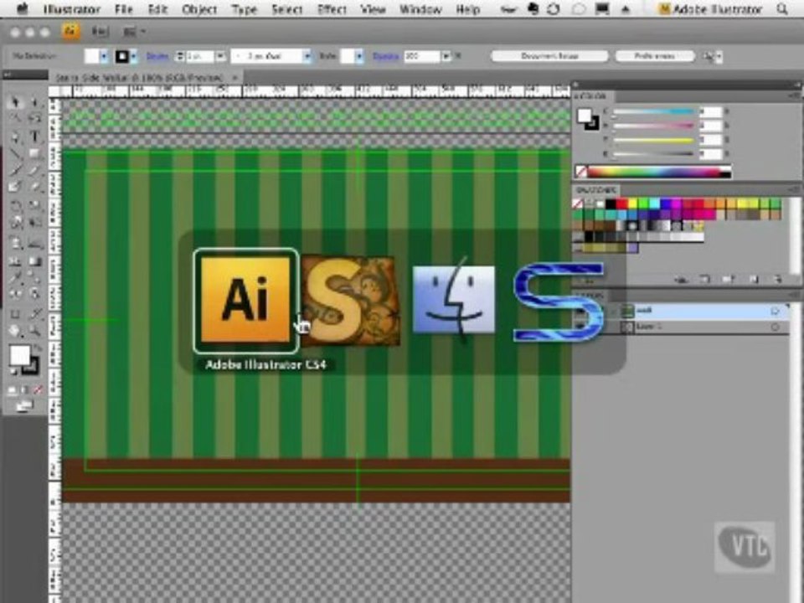Open the fill color dropdown in control bar

[105, 56]
